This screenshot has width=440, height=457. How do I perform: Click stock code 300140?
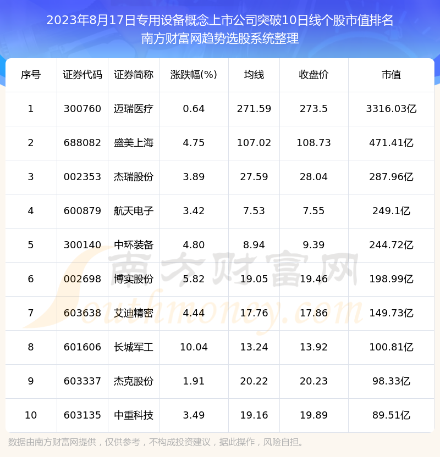point(82,245)
